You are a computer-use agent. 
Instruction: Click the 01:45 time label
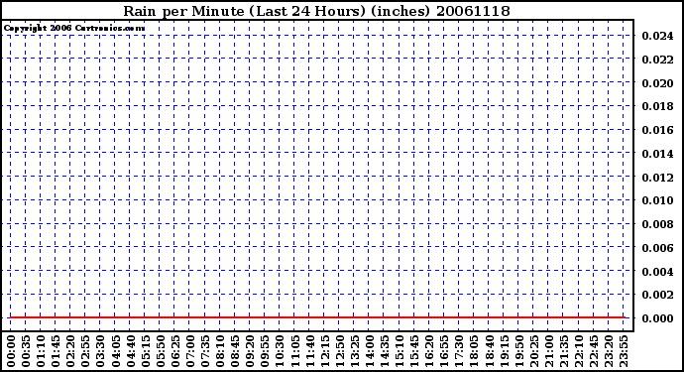[56, 351]
